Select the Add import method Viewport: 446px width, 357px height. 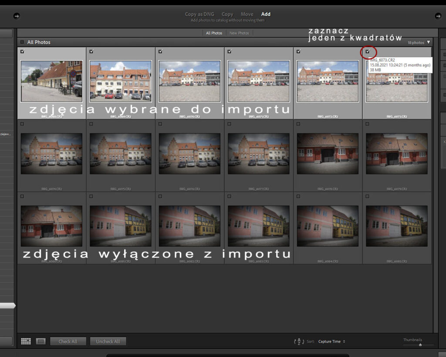266,14
